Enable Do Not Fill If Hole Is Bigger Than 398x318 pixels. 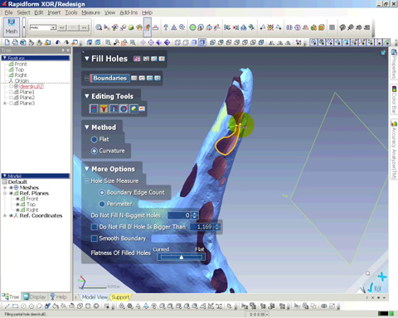95,227
